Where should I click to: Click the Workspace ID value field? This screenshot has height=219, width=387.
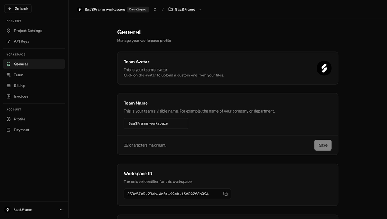(177, 194)
